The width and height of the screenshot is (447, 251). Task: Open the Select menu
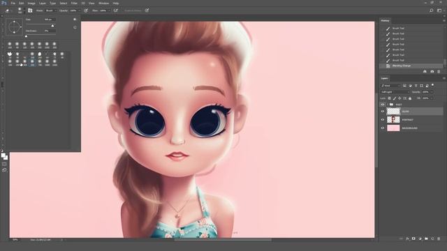(64, 3)
